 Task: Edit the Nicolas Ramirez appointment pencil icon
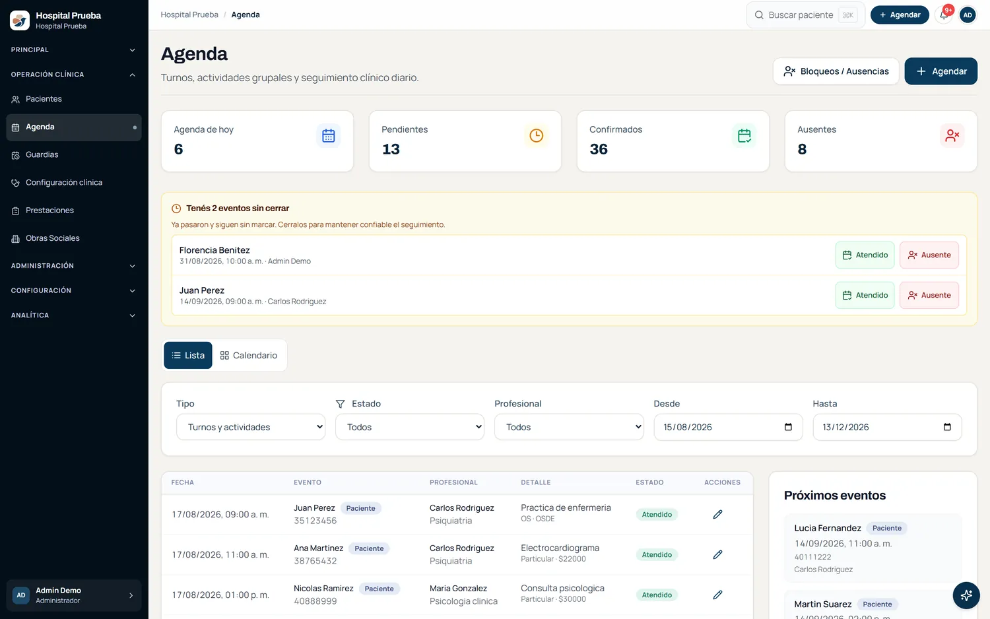(717, 595)
